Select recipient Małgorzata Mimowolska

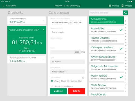tap(106, 68)
